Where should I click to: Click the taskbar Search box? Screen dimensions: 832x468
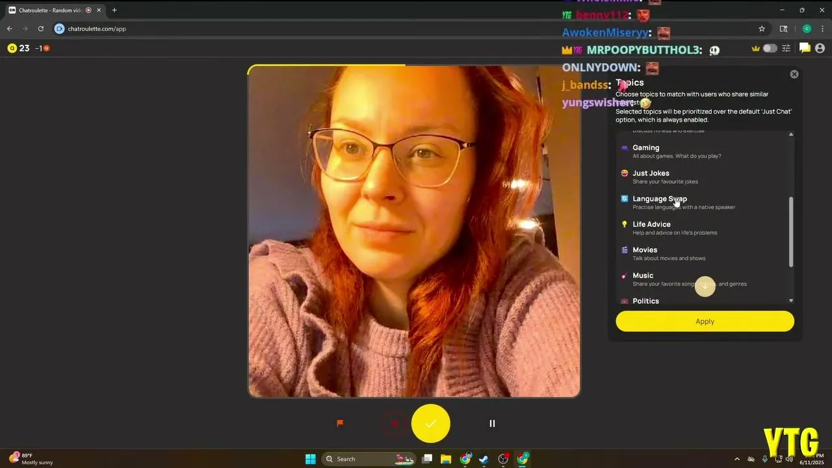pos(369,459)
